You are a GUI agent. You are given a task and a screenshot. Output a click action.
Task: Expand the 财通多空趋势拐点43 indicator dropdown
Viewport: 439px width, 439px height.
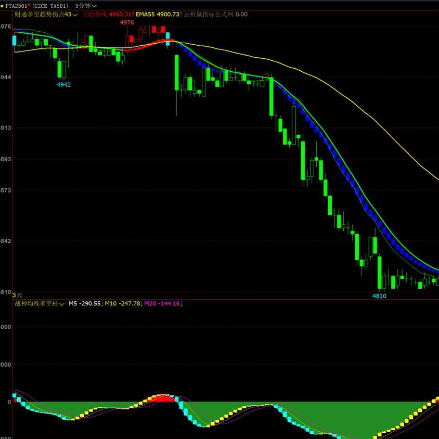(x=46, y=14)
